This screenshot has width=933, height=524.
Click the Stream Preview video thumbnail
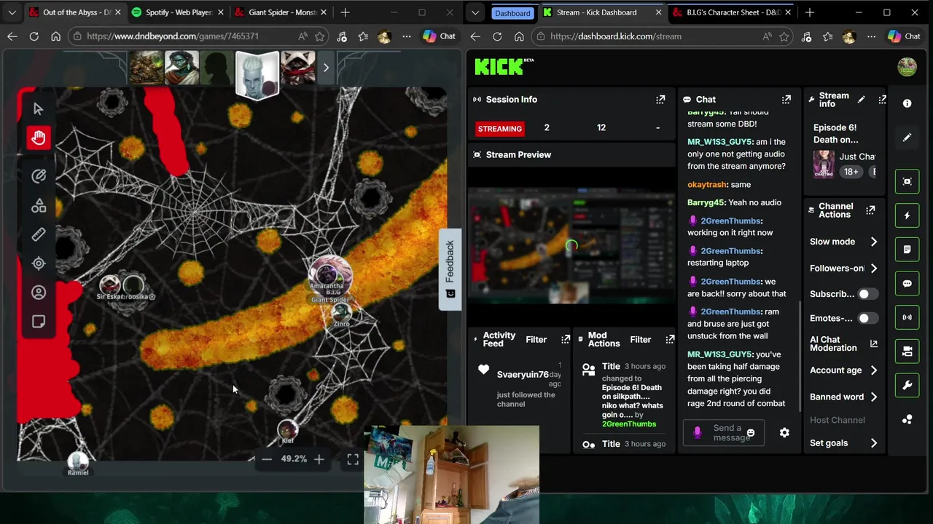(571, 245)
